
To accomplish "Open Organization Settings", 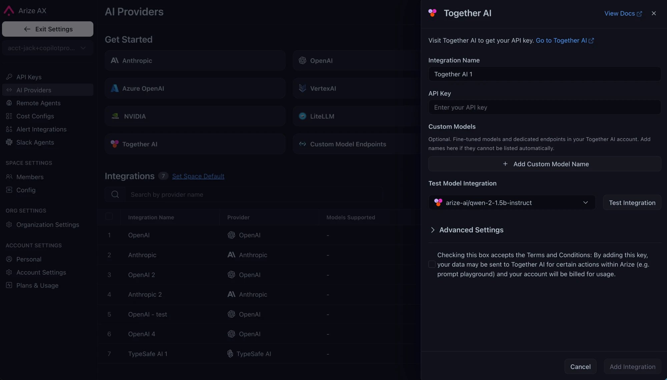I will (x=48, y=225).
